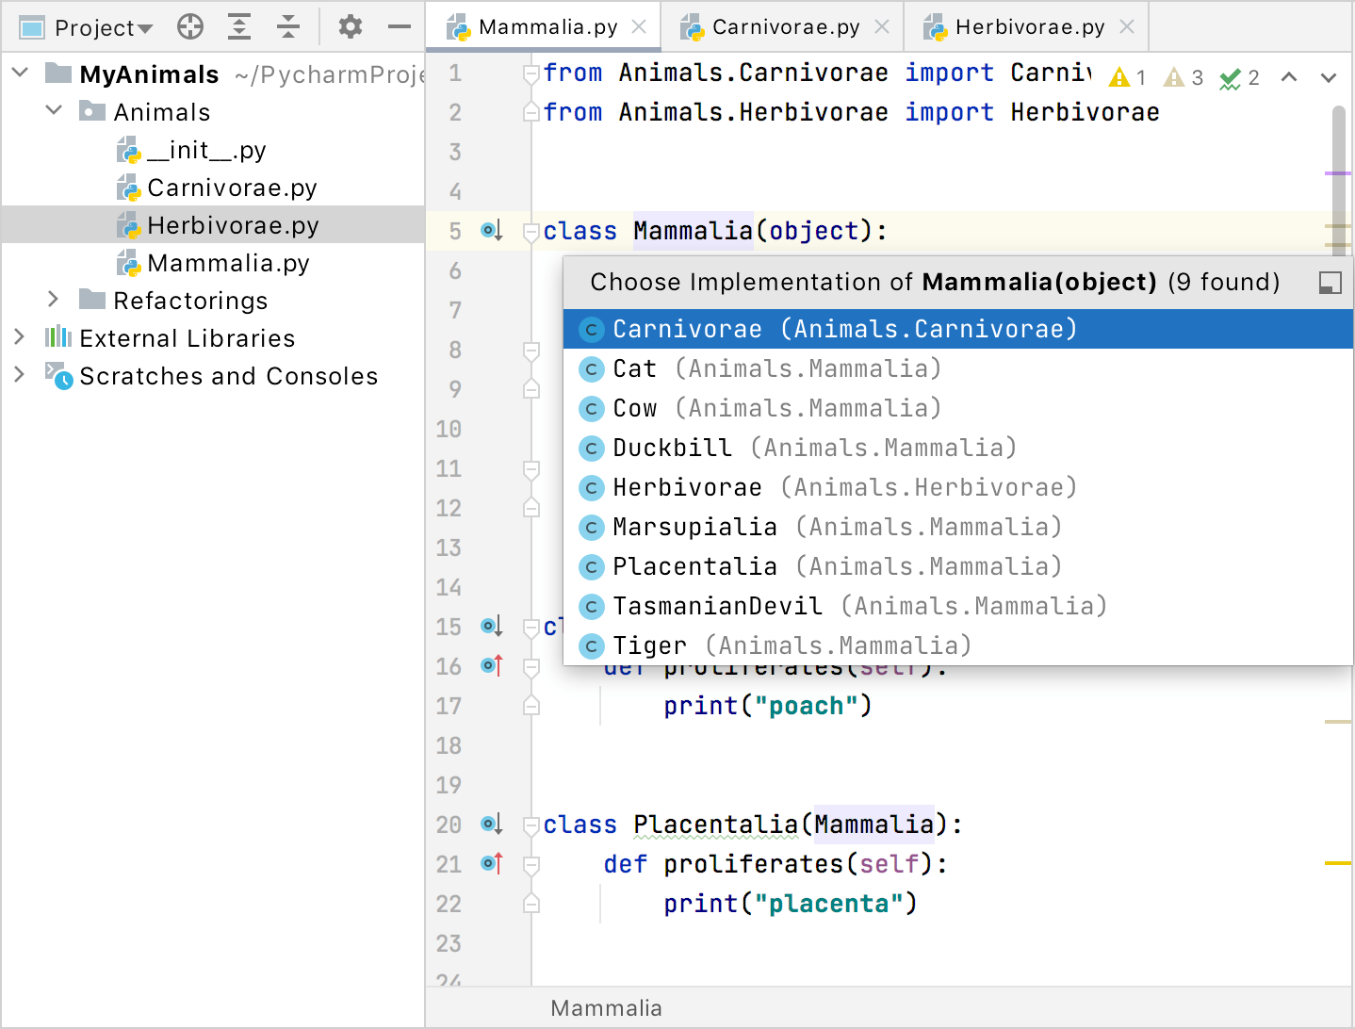Screen dimensions: 1355x1029
Task: Open implementation popup as tool window
Action: [1330, 282]
